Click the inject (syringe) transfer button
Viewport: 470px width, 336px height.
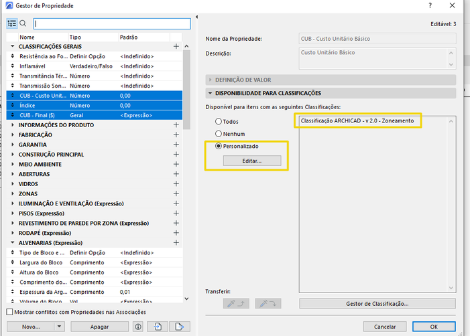click(x=268, y=303)
